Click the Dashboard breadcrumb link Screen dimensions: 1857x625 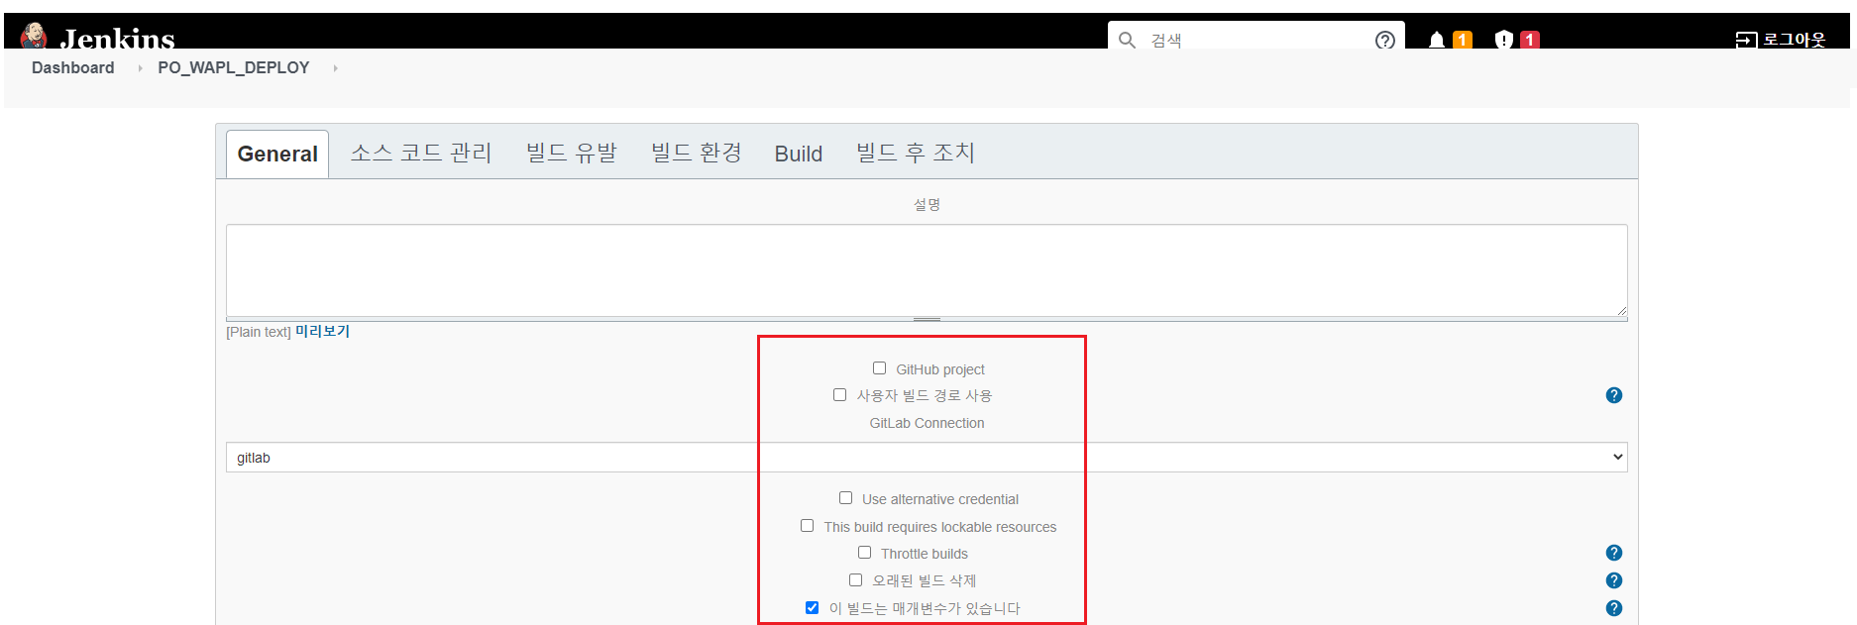(73, 68)
